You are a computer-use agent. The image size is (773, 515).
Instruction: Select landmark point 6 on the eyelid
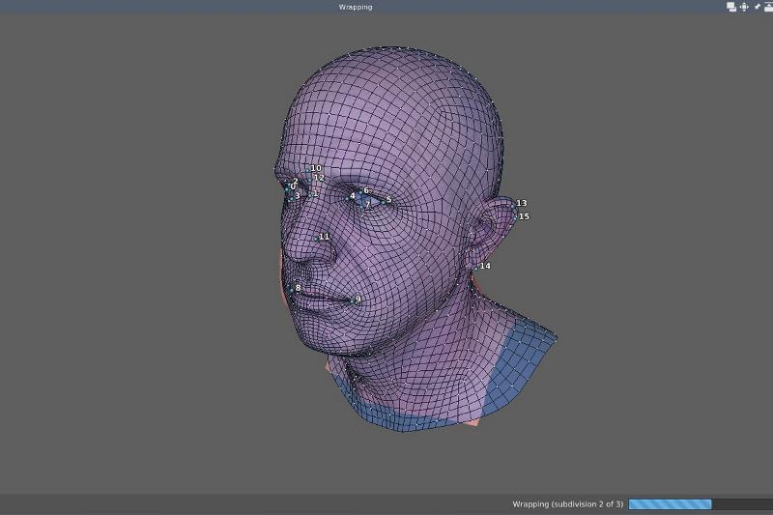[361, 191]
